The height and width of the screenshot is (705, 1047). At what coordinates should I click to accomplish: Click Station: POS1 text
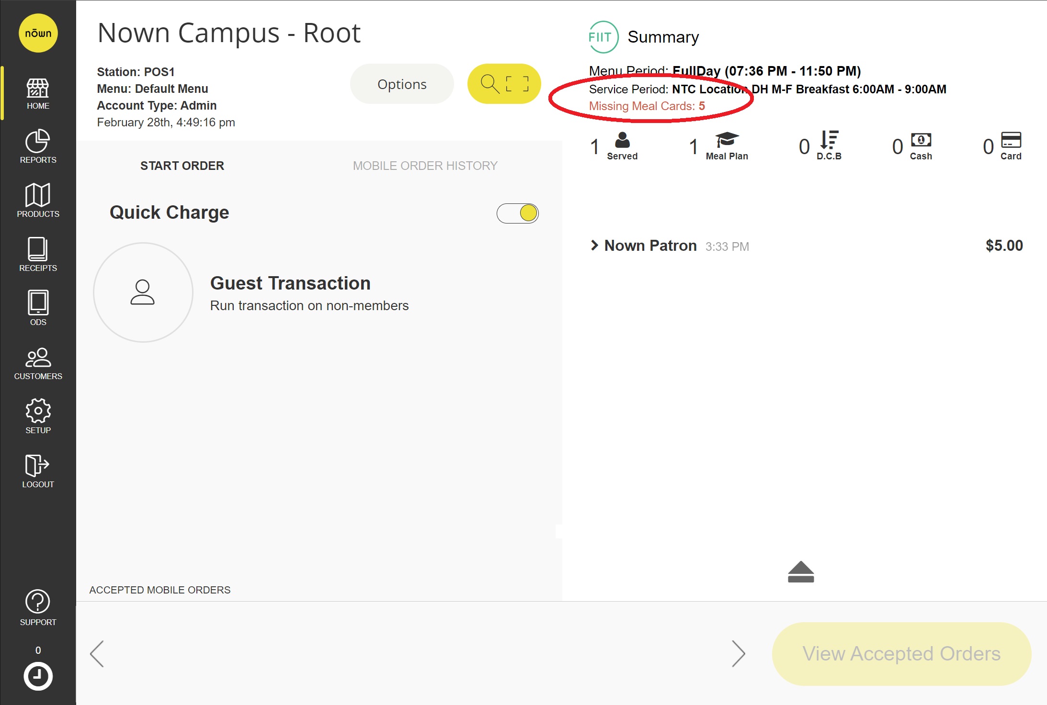[136, 72]
